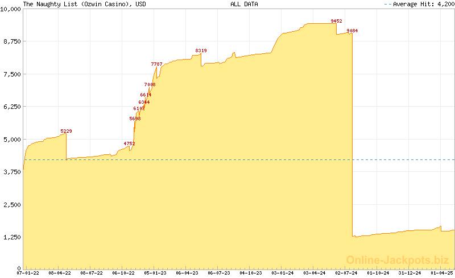Image resolution: width=455 pixels, height=278 pixels.
Task: Click the Average Hit: 4,200 legend
Action: (x=419, y=4)
